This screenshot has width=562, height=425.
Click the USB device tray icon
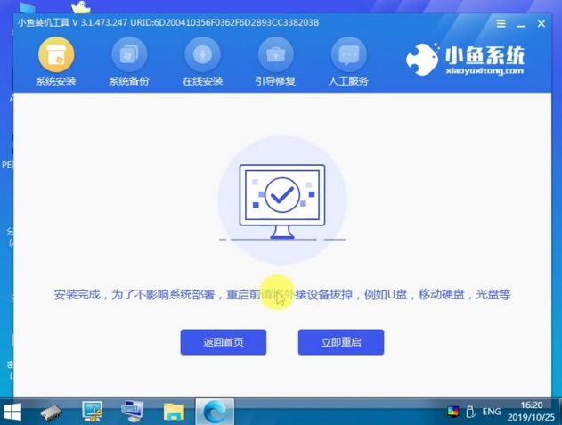click(x=470, y=412)
